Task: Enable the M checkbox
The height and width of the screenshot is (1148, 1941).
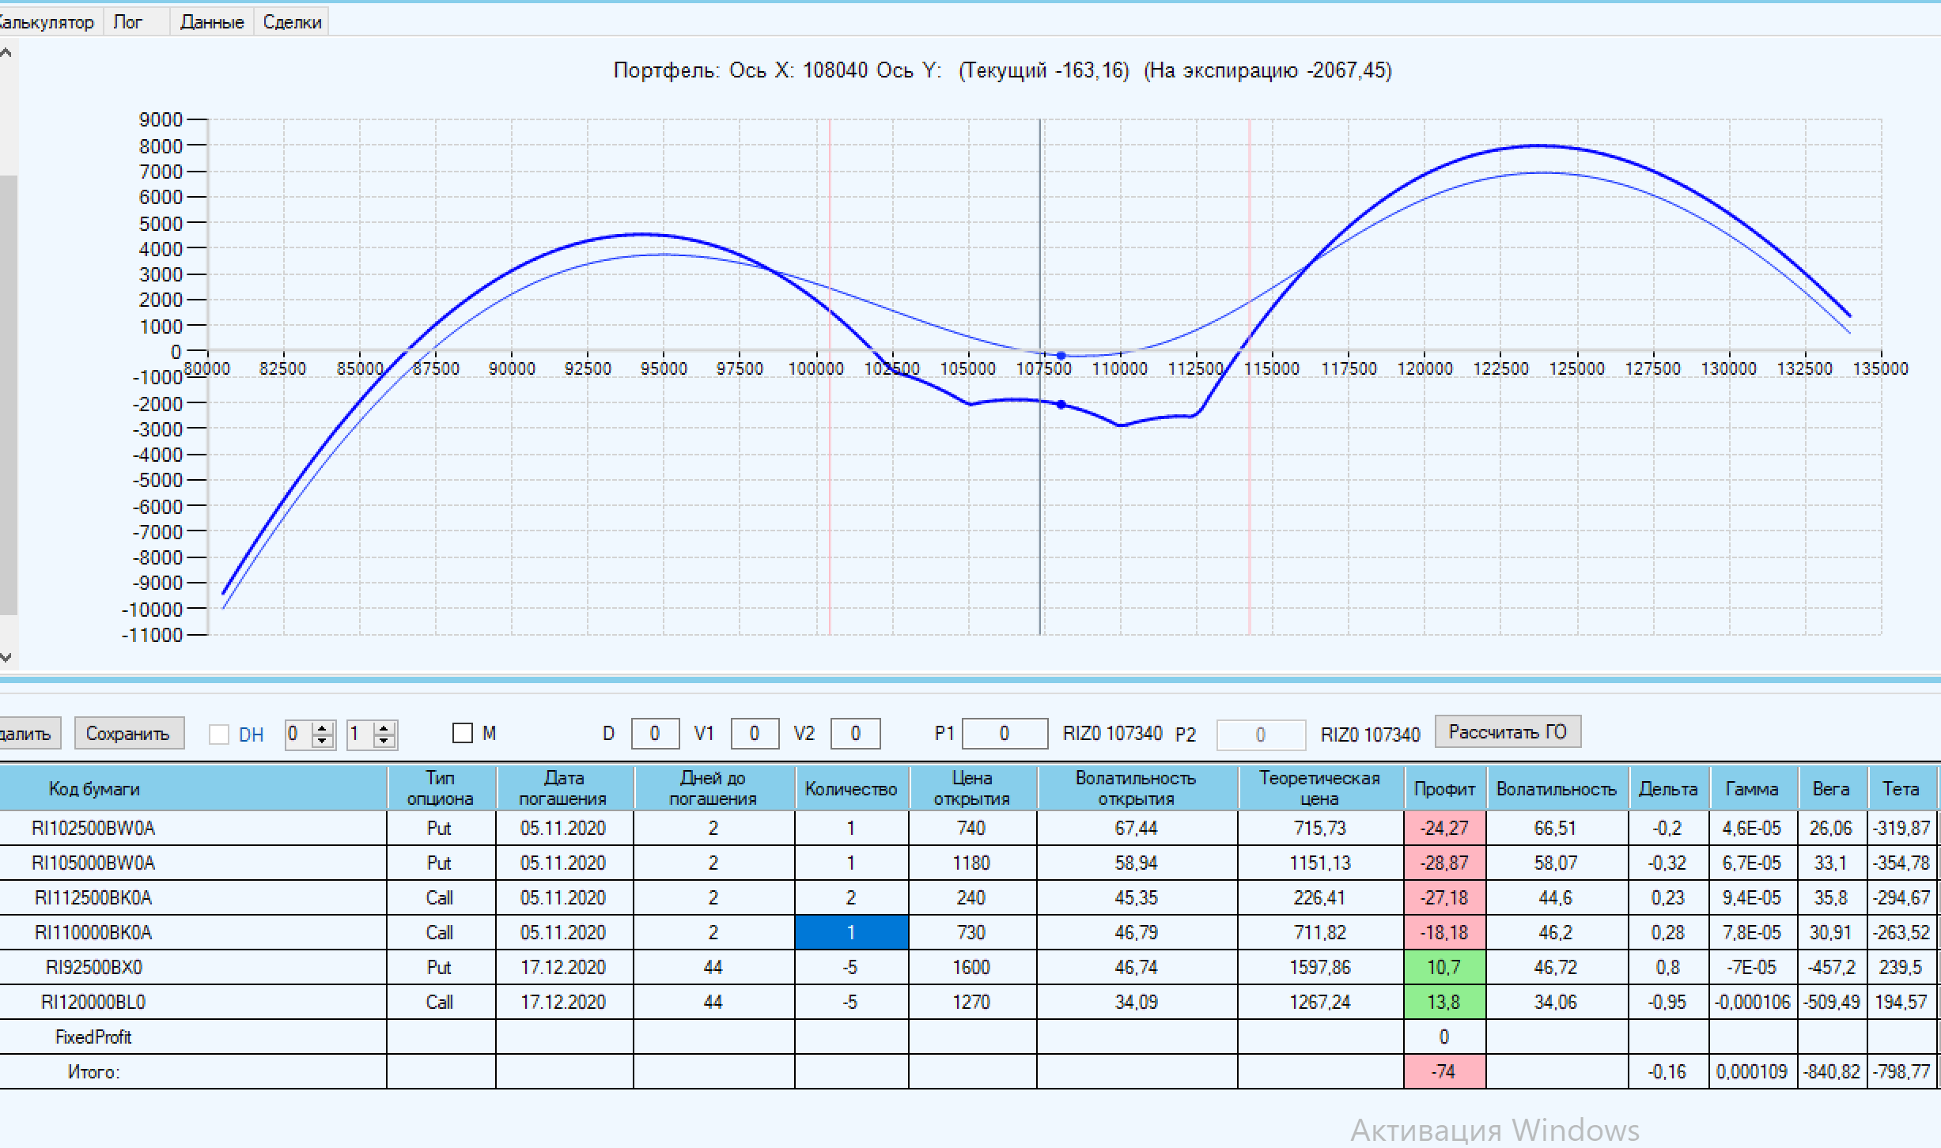Action: (463, 734)
